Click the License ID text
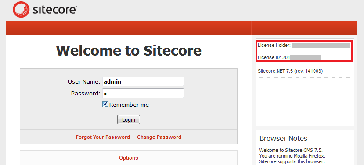Viewport: 364px width, 165px height. tap(289, 57)
